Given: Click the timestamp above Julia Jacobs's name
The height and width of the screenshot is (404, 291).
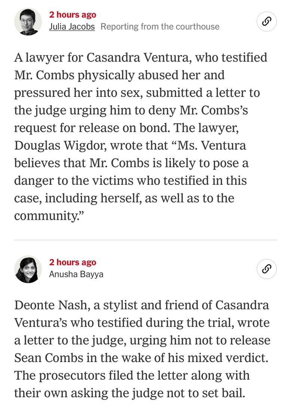Looking at the screenshot, I should 73,15.
